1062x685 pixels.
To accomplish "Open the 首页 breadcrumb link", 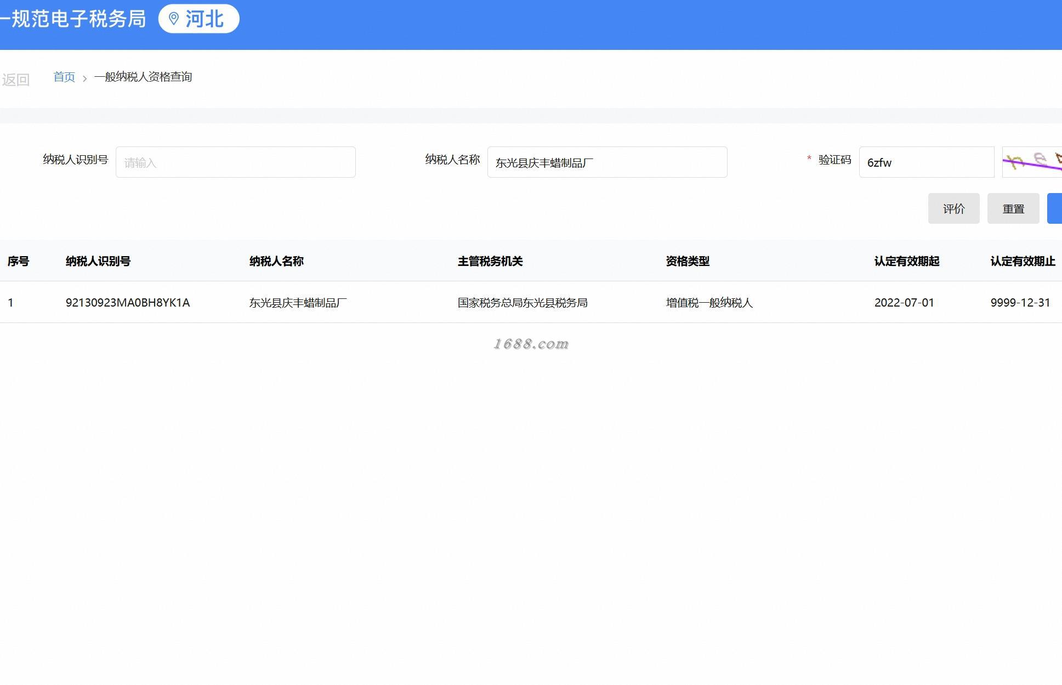I will click(64, 77).
